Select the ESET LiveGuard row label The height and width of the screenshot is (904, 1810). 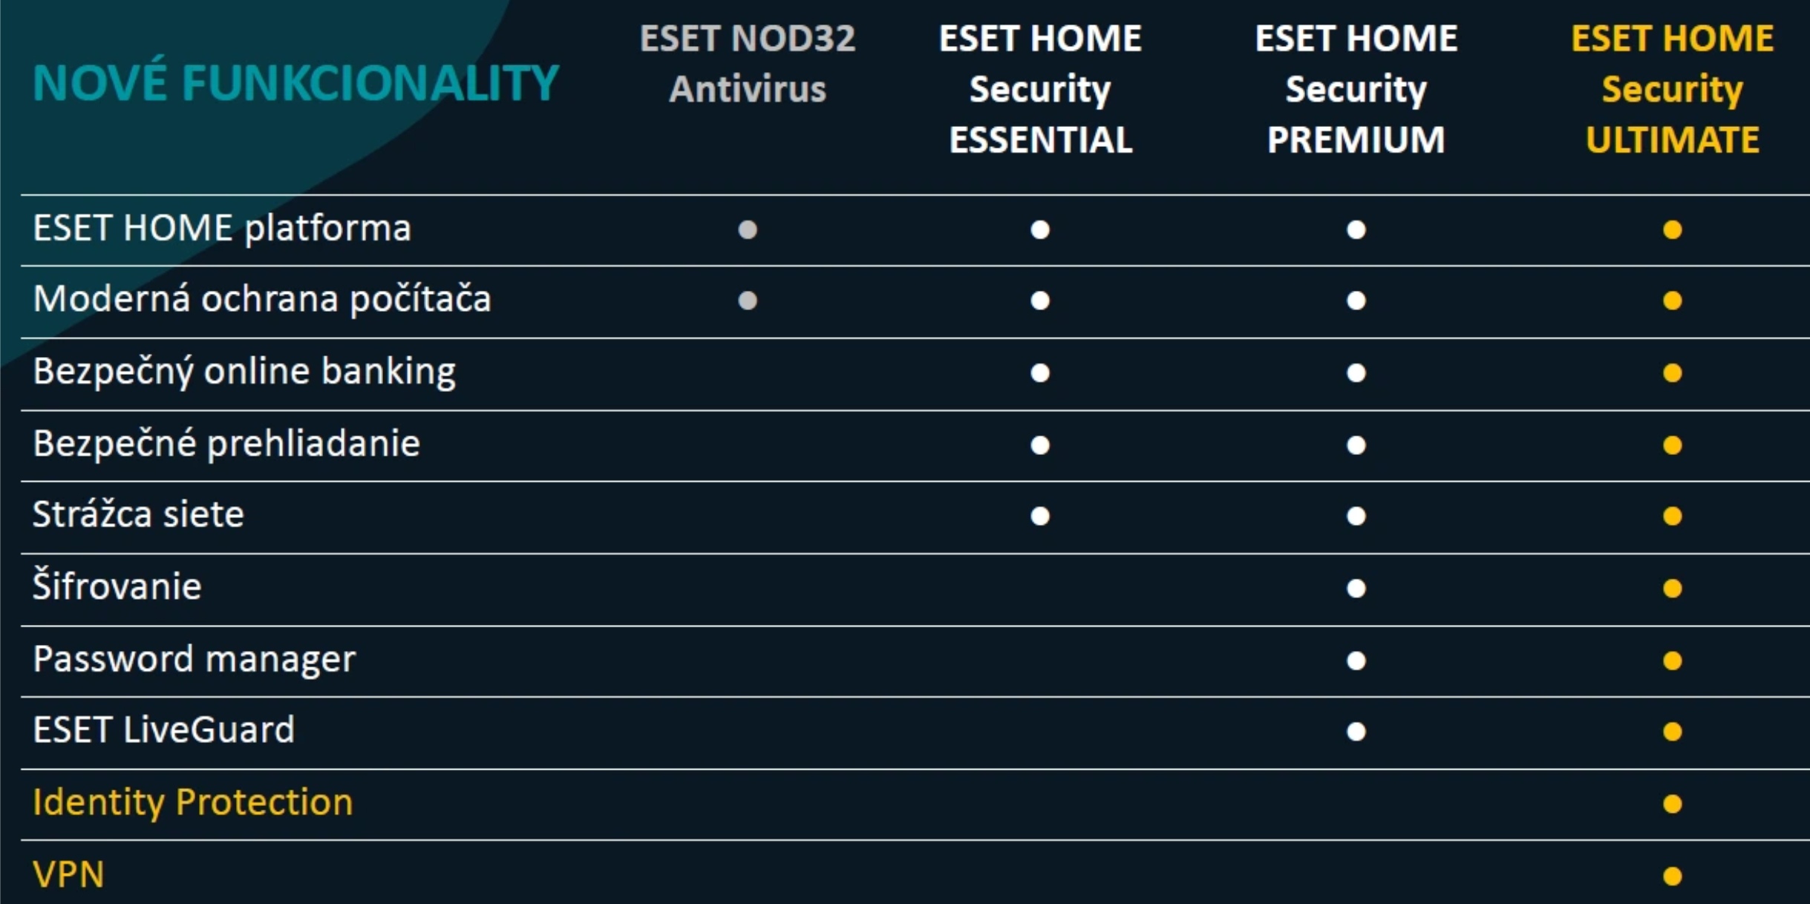click(164, 730)
